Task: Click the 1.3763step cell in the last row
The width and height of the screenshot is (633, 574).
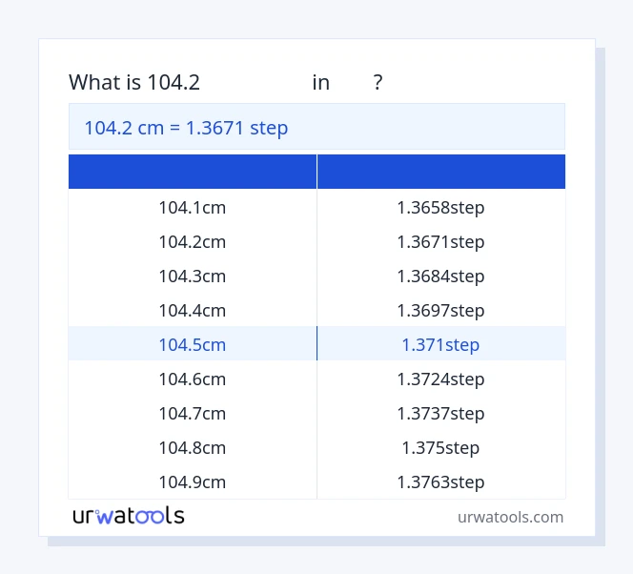Action: pos(440,482)
